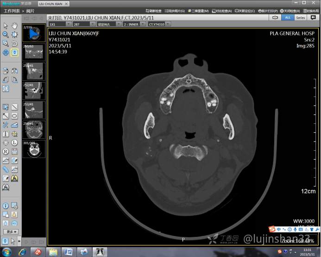The width and height of the screenshot is (321, 257).
Task: Open the image information tool
Action: point(6,206)
